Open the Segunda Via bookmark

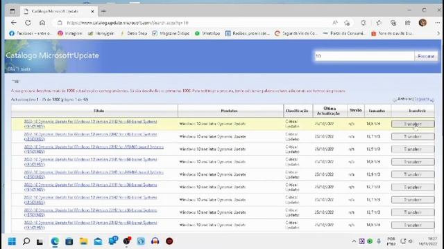tap(296, 33)
